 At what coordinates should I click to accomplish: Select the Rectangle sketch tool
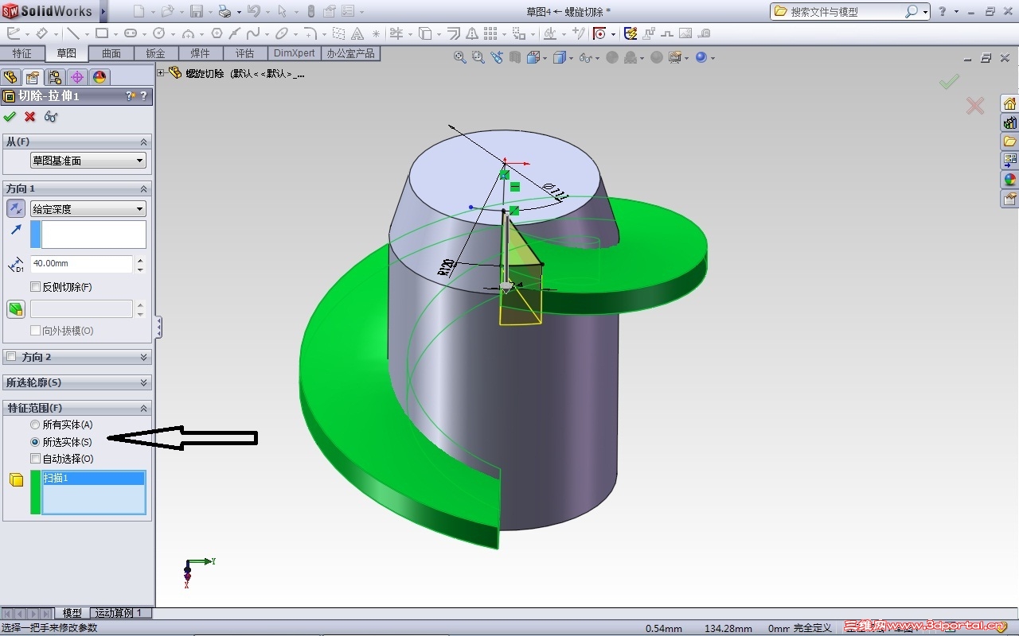coord(102,33)
